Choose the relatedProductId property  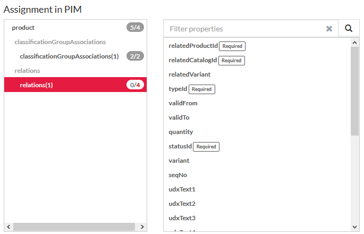pyautogui.click(x=193, y=46)
